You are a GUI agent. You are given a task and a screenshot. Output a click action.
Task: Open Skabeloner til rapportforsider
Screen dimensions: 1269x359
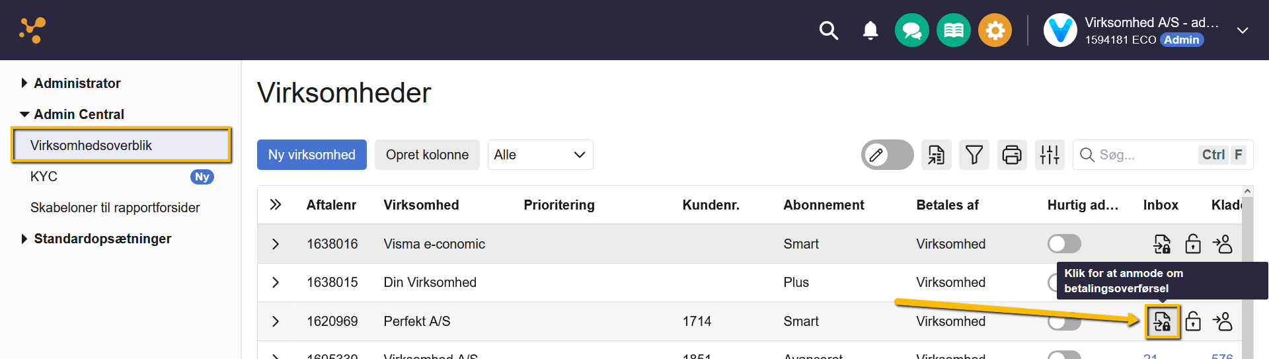coord(115,208)
